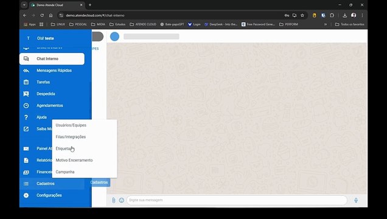Open browser downloads
387x219 pixels.
[345, 15]
